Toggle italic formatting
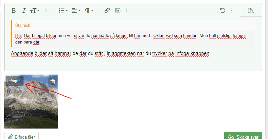The image size is (268, 139). tap(24, 10)
